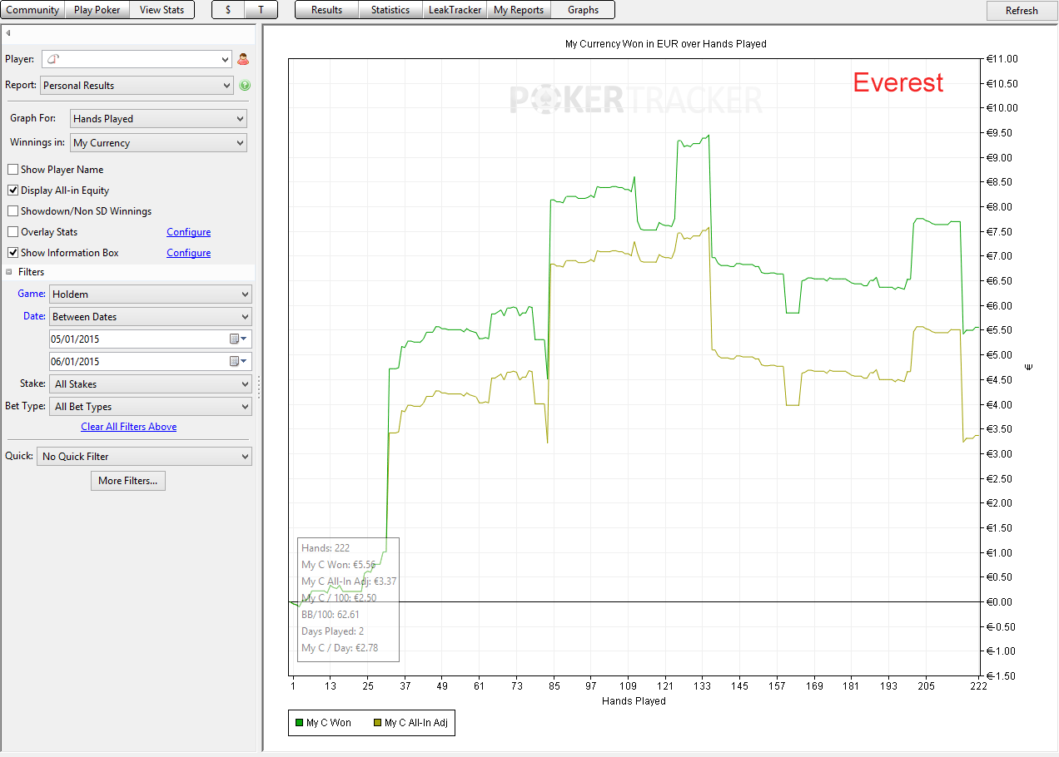Open the Winnings in dropdown
The image size is (1059, 757).
click(x=158, y=143)
